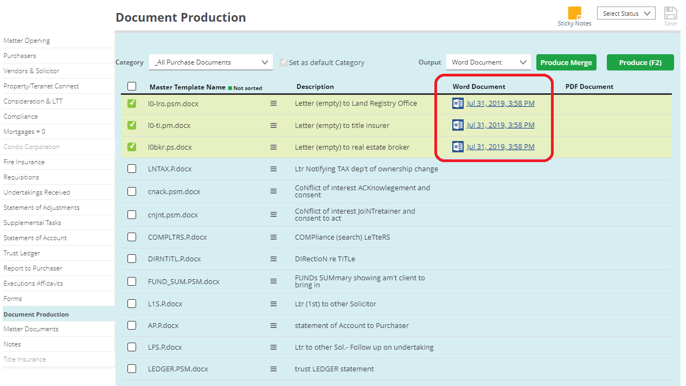Click the Description column header

point(315,87)
